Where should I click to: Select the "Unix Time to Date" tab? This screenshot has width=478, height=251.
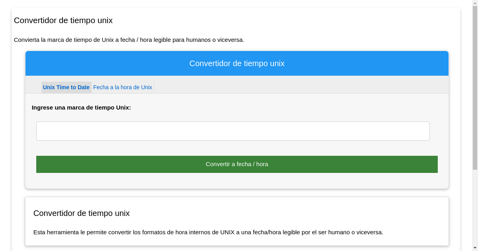(66, 87)
